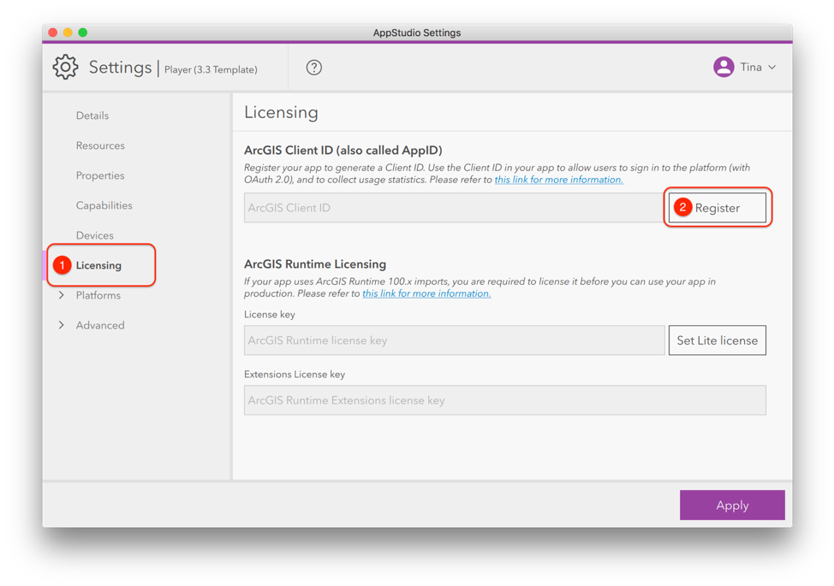Apply the settings changes
834x586 pixels.
(732, 505)
